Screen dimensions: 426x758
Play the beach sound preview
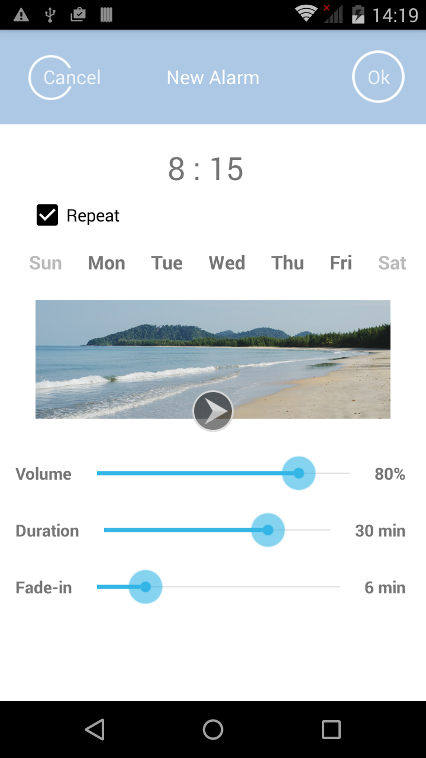coord(213,410)
